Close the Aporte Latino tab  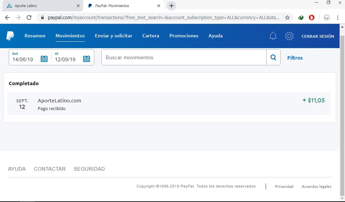[x=78, y=6]
